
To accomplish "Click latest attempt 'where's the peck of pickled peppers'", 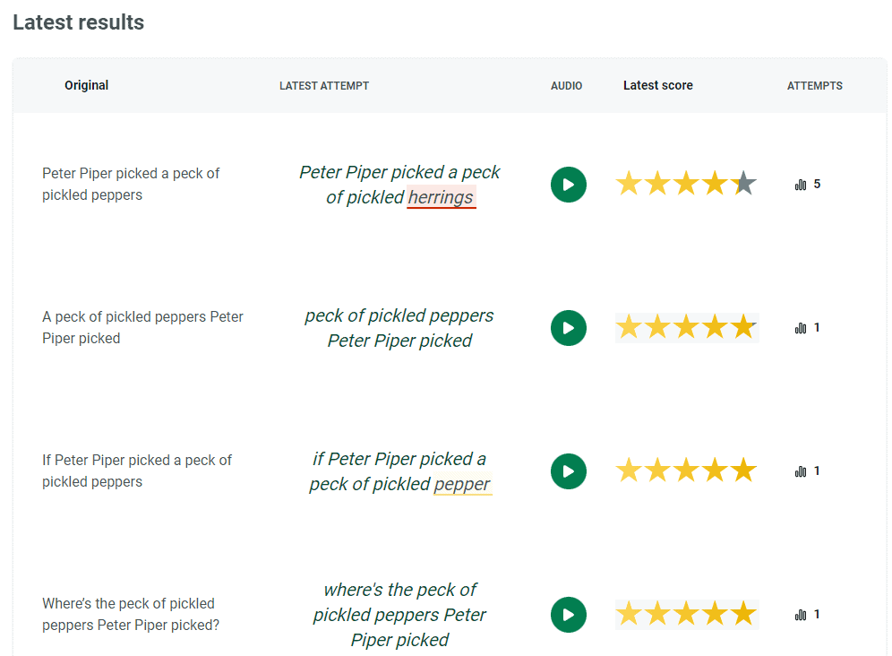I will (x=399, y=615).
